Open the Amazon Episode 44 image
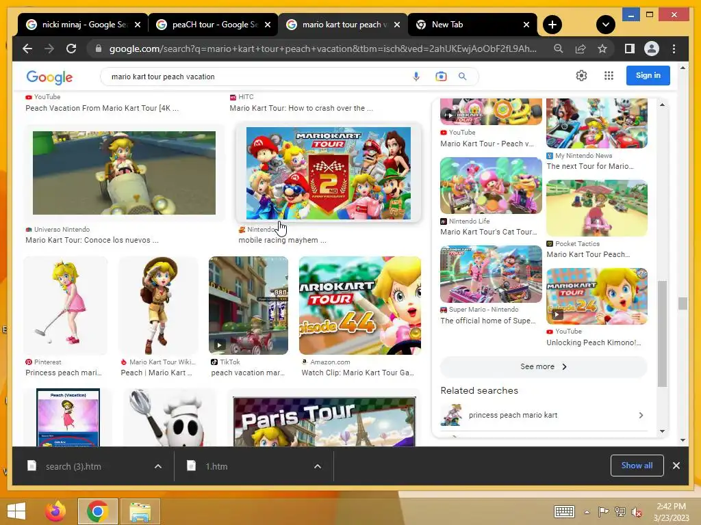The width and height of the screenshot is (701, 525). 360,306
